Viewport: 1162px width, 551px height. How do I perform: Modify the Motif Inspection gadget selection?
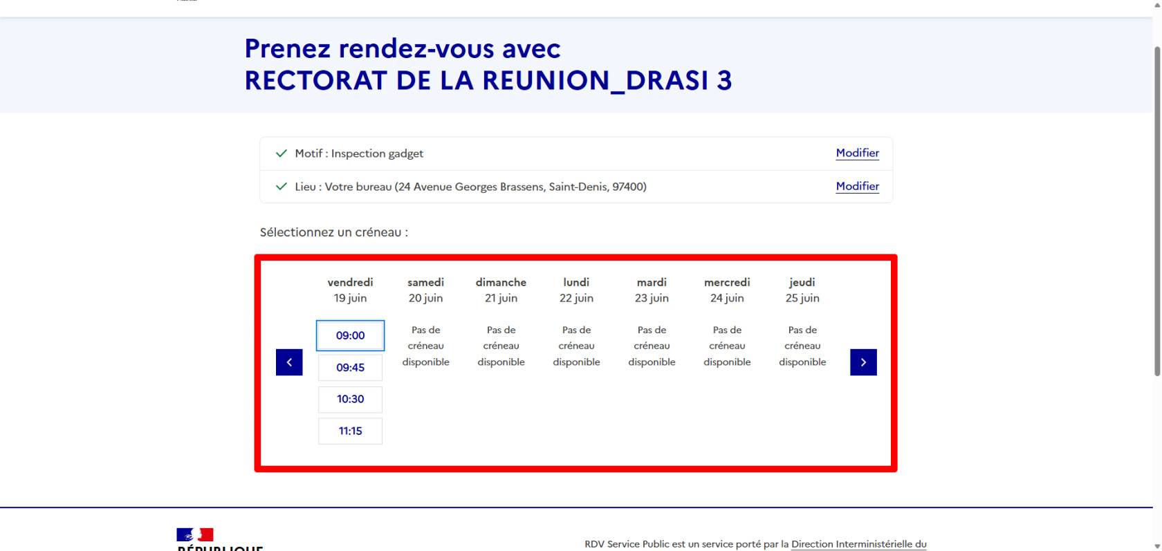click(857, 153)
